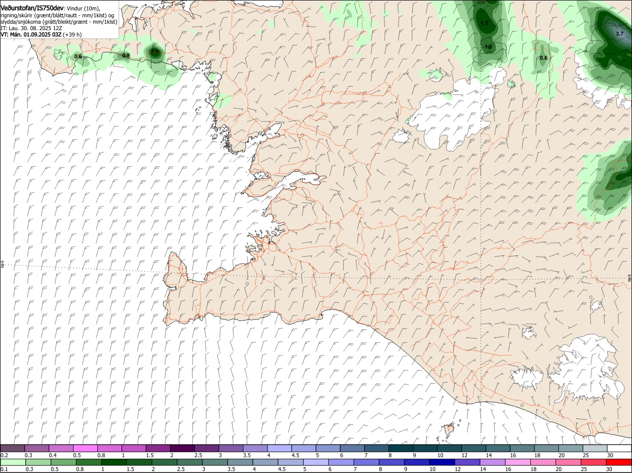Screen dimensions: 632x473
Task: Click the bright pink 0.5–0.8 snow legend swatch
Action: click(x=85, y=448)
